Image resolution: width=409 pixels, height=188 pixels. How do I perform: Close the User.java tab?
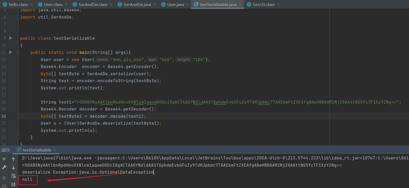point(187,4)
